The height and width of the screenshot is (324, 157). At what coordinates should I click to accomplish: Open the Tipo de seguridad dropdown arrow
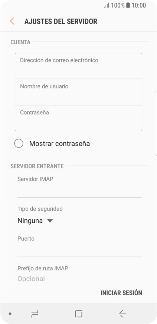click(x=50, y=221)
